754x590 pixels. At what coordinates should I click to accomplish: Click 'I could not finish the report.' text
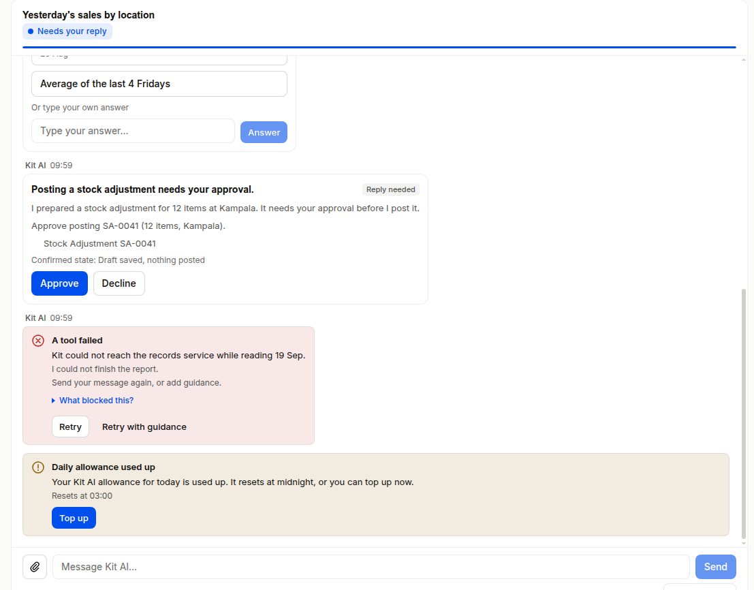click(x=105, y=369)
